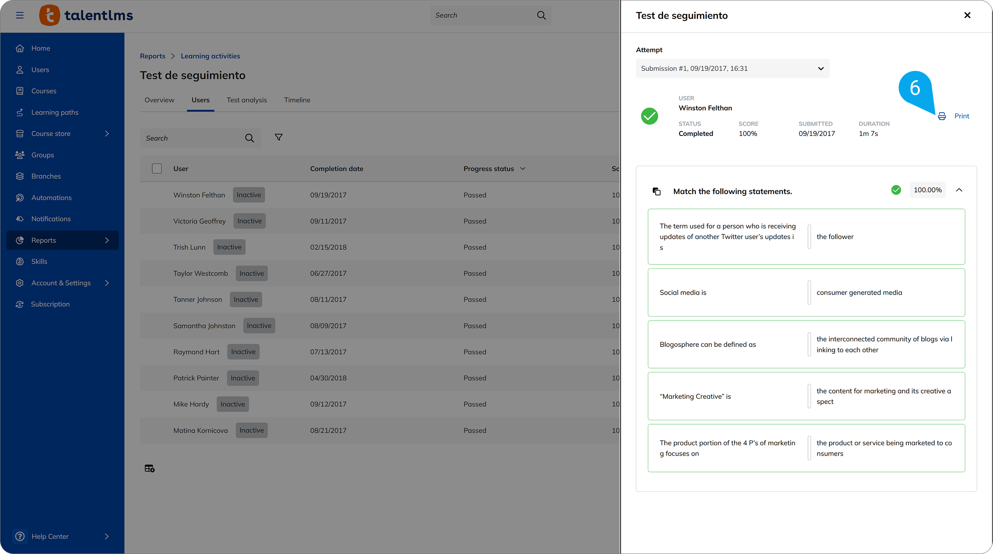Click the talentlms logo

point(86,16)
